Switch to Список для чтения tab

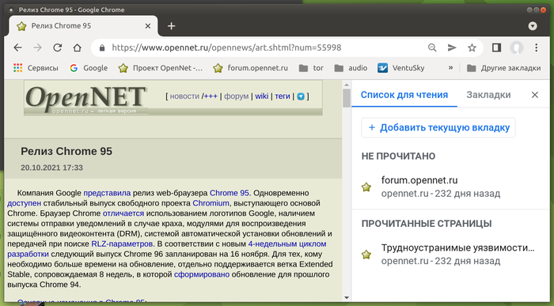[x=404, y=95]
